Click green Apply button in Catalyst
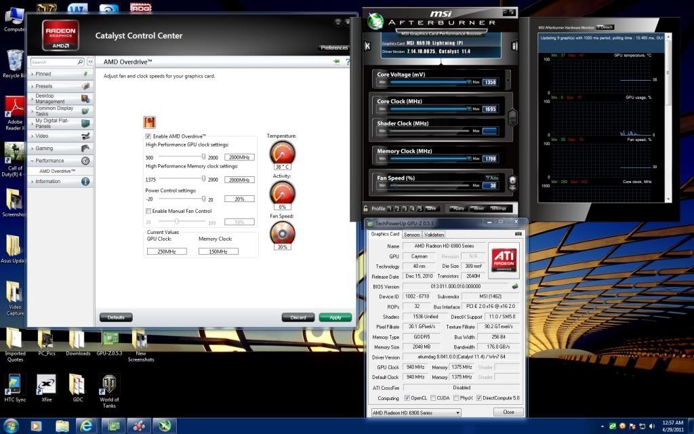This screenshot has height=434, width=694. [335, 317]
